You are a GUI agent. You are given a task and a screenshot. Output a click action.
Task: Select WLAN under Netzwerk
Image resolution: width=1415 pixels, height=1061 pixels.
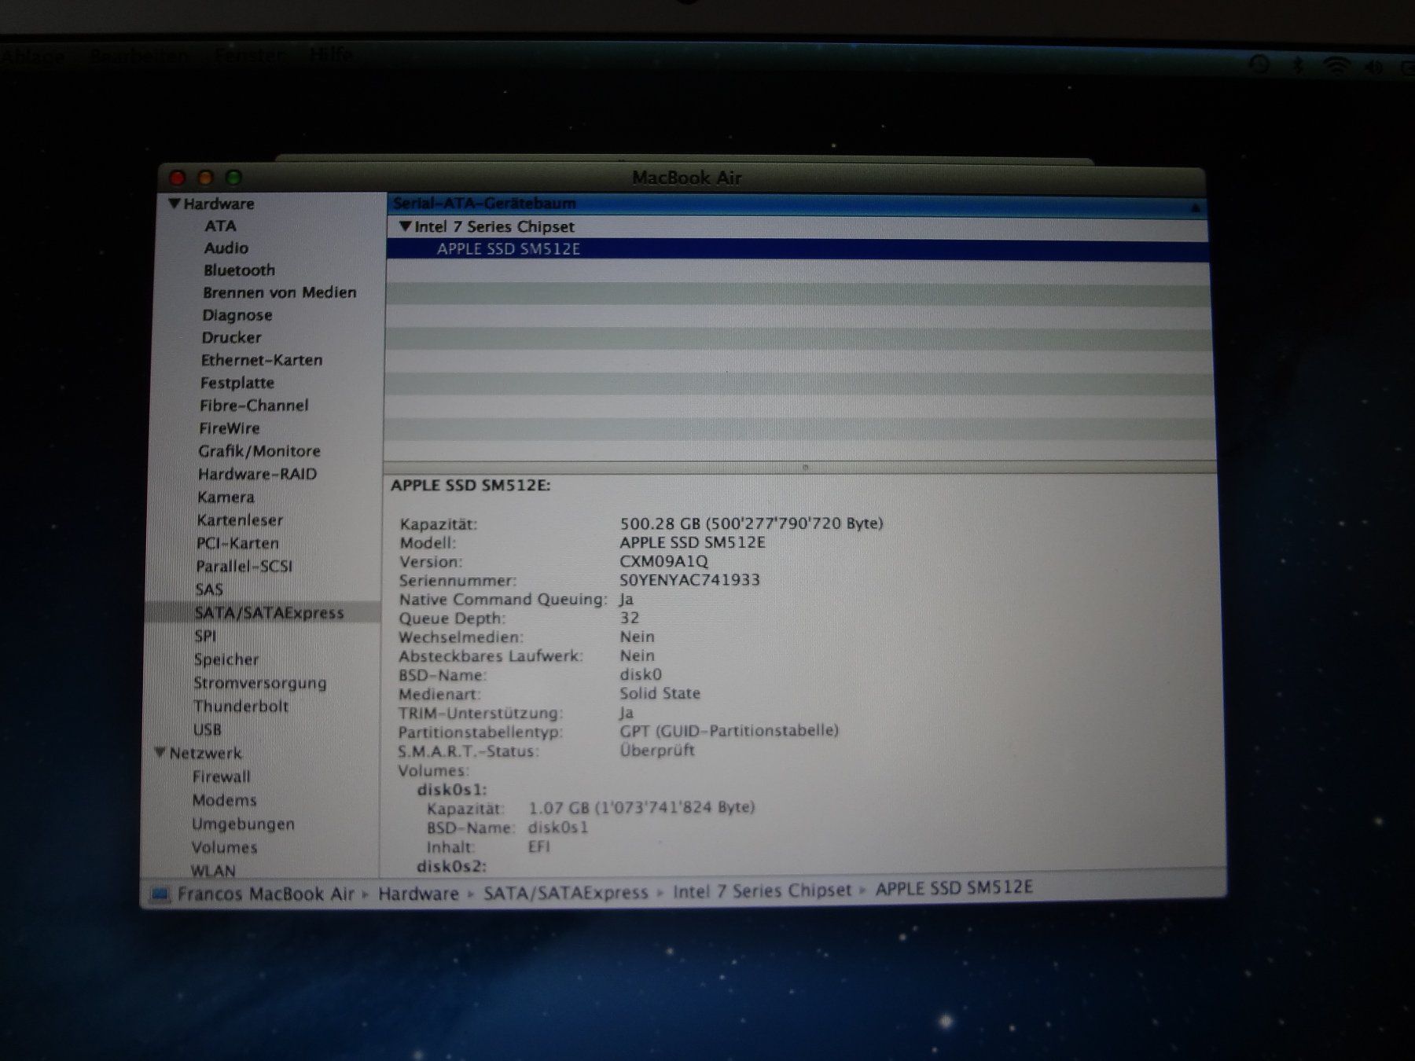click(x=212, y=870)
